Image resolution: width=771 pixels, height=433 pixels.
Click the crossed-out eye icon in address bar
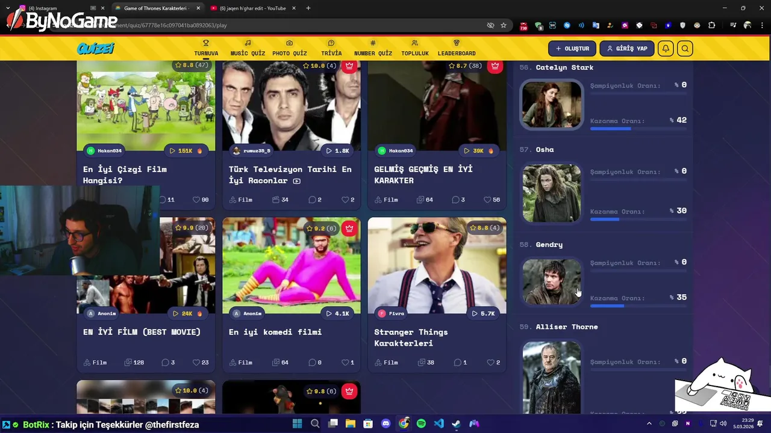coord(490,25)
